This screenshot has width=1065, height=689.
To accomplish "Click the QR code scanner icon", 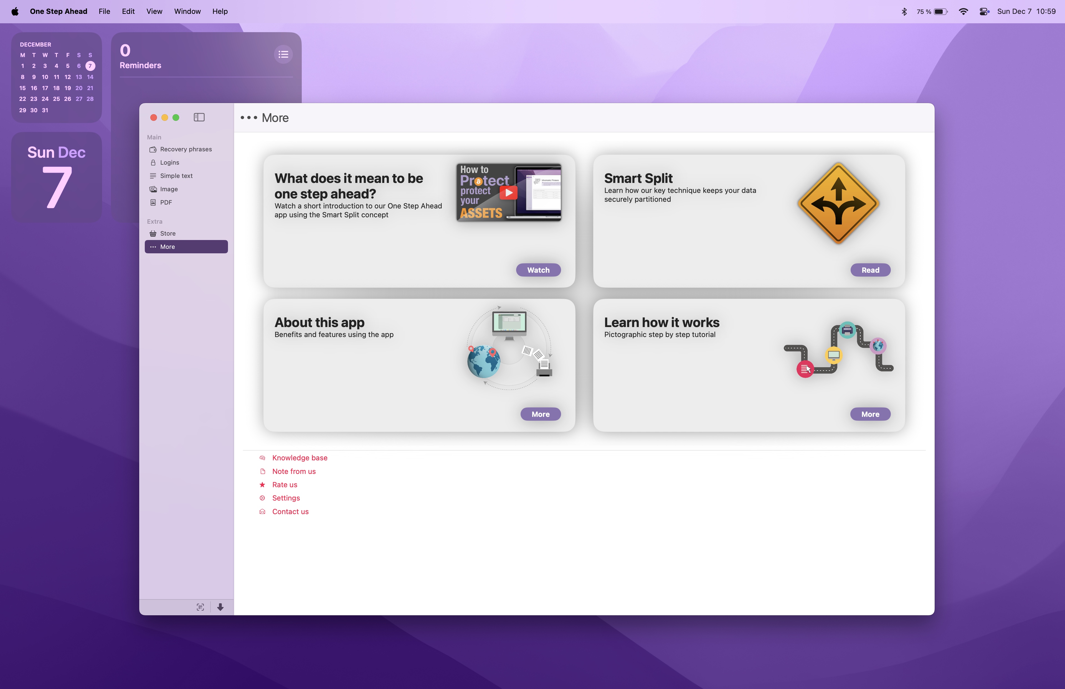I will (x=200, y=607).
